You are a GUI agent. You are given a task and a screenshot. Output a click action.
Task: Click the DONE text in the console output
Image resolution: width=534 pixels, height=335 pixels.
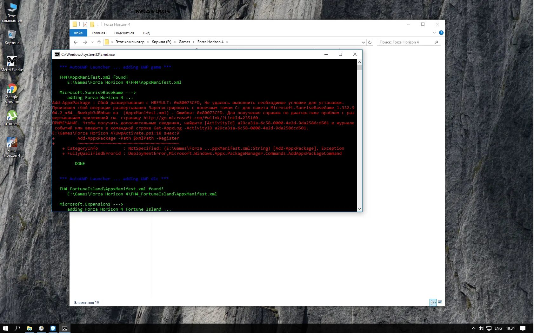(x=80, y=164)
